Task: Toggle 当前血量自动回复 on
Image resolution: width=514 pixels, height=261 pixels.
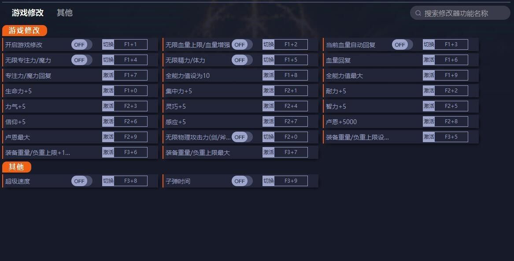Action: (402, 44)
